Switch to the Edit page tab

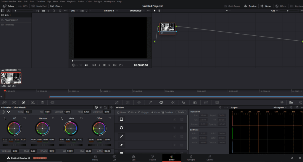coord(133,158)
